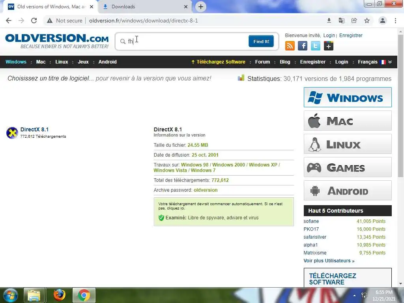404x303 pixels.
Task: Close the Downloads tab
Action: [186, 7]
